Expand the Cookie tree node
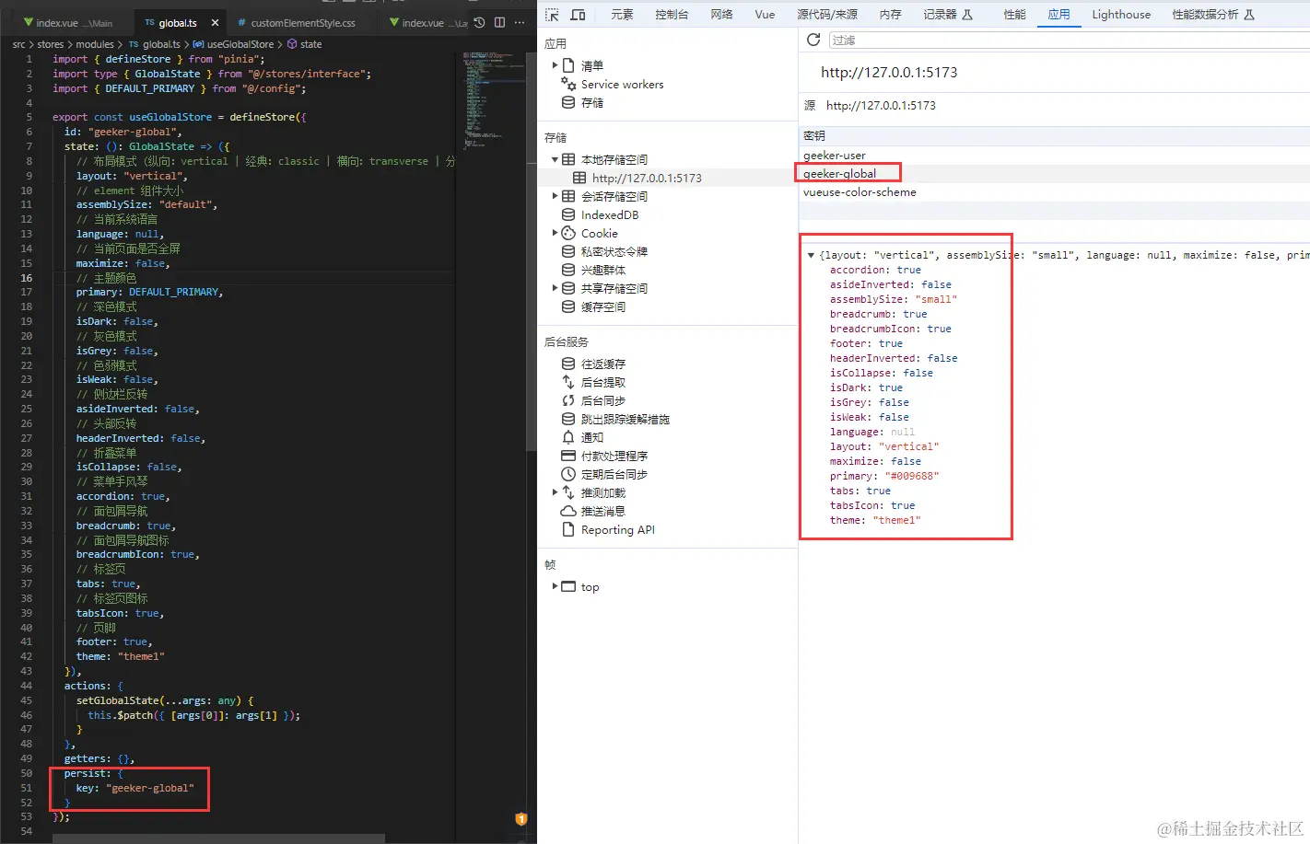Viewport: 1310px width, 844px height. pyautogui.click(x=555, y=233)
